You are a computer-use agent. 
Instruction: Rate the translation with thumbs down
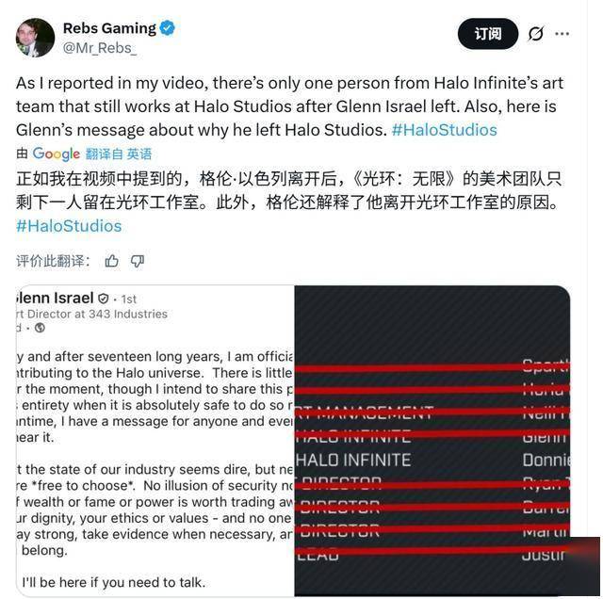pos(138,261)
